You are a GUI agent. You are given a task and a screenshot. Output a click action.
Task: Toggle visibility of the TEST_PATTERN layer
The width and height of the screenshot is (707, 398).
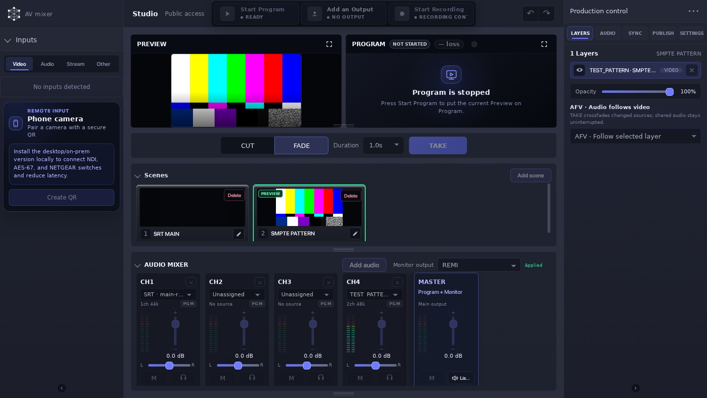[579, 70]
